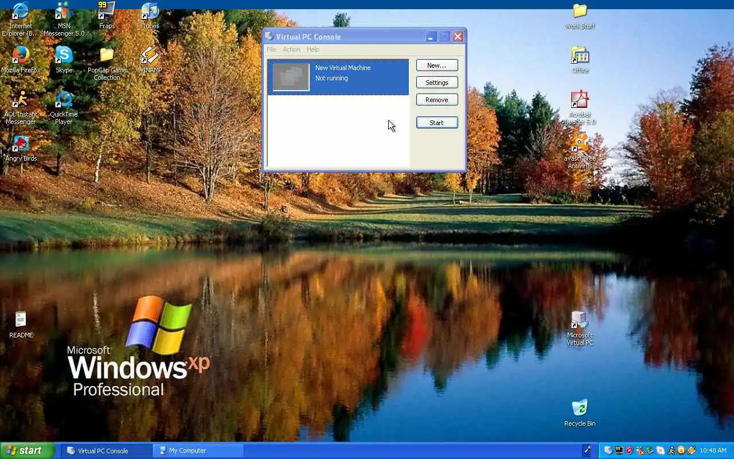Click the Virtual PC Console title bar icon
The height and width of the screenshot is (459, 734).
269,36
